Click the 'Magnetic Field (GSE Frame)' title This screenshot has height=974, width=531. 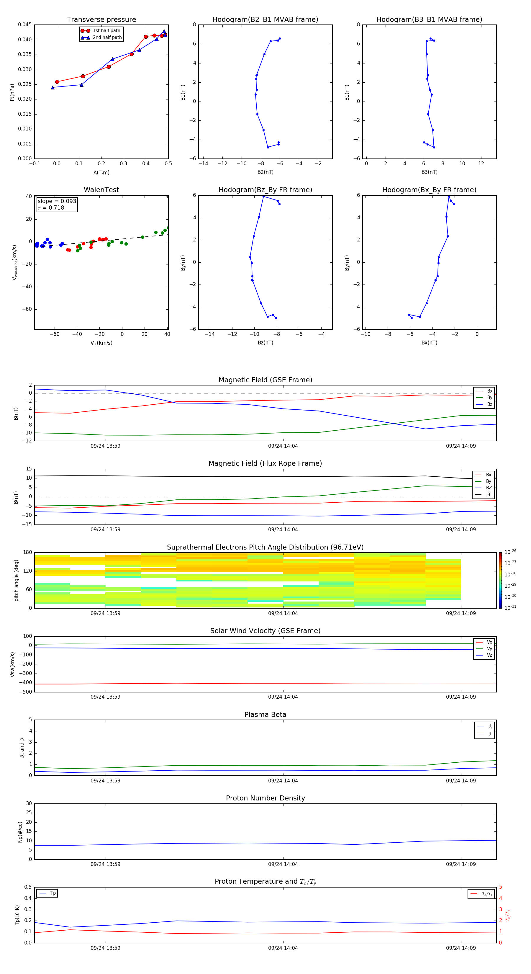pyautogui.click(x=265, y=380)
